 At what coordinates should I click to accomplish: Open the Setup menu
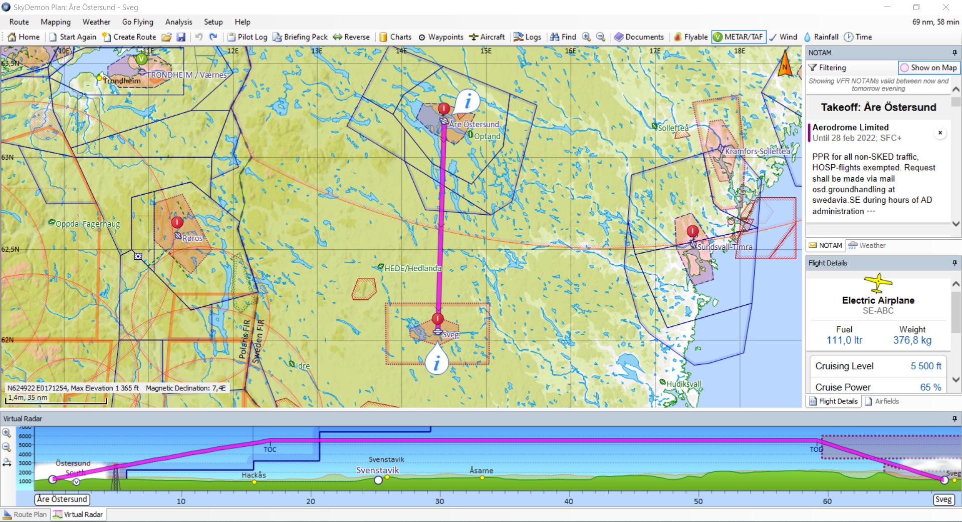213,22
